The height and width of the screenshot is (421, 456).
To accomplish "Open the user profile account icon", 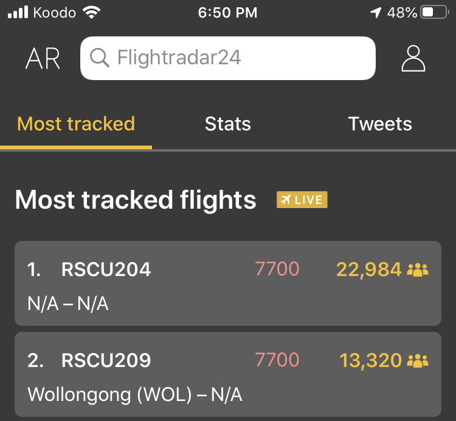I will 413,58.
